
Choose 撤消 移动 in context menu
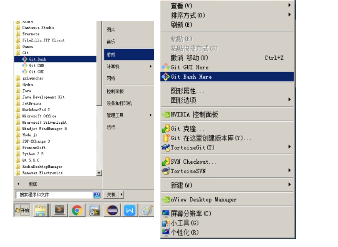[227, 58]
